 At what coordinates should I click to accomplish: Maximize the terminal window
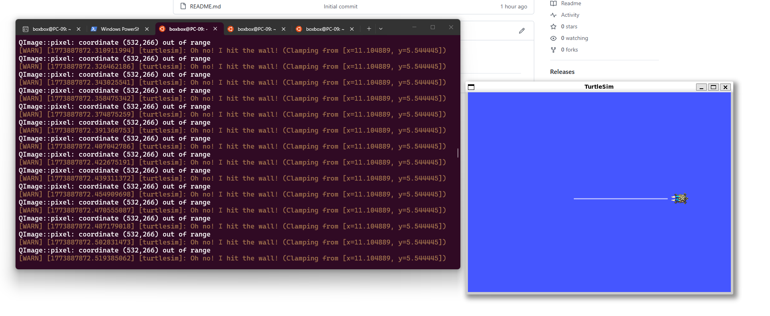433,27
